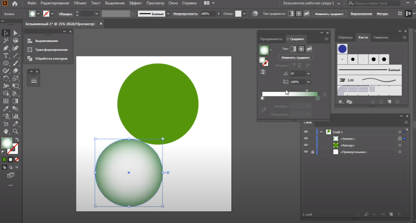Click the freeform gradient type icon

coord(309,49)
